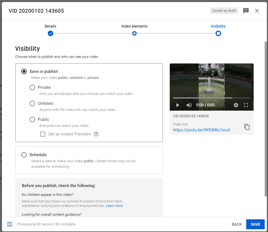Click the Visibility step circle
The height and width of the screenshot is (232, 268).
tap(218, 33)
